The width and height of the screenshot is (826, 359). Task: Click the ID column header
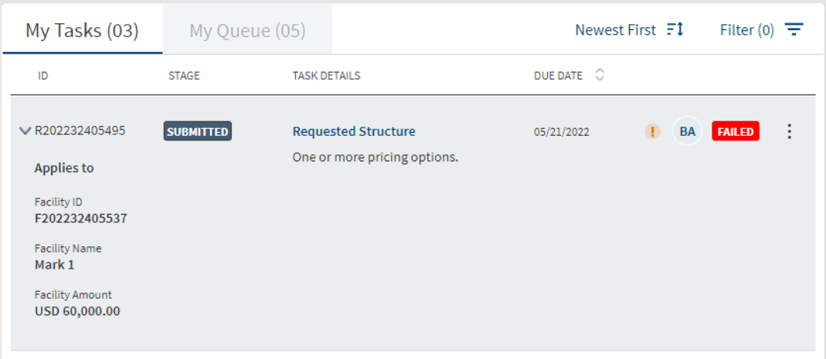(x=43, y=76)
